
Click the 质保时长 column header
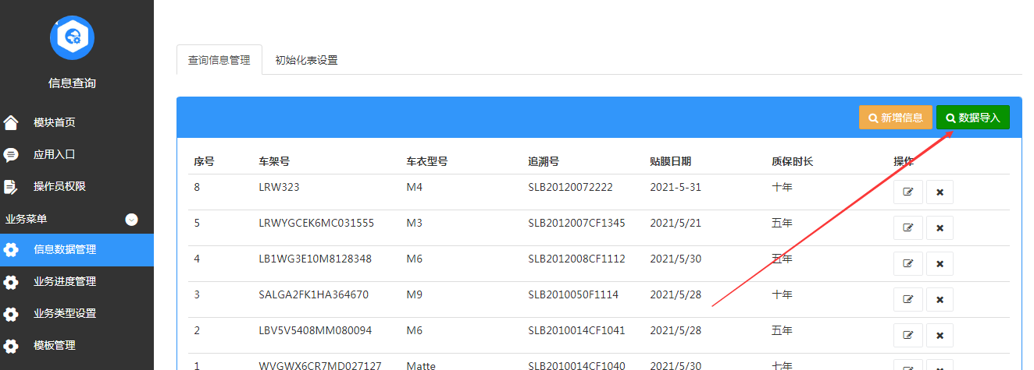click(x=793, y=162)
